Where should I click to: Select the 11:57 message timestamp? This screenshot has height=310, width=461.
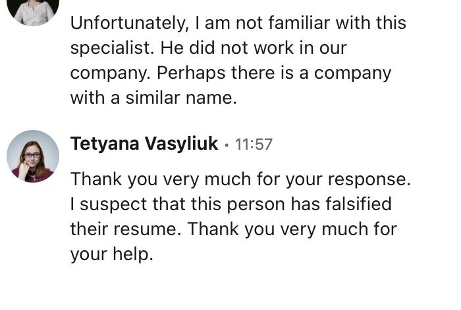[254, 144]
